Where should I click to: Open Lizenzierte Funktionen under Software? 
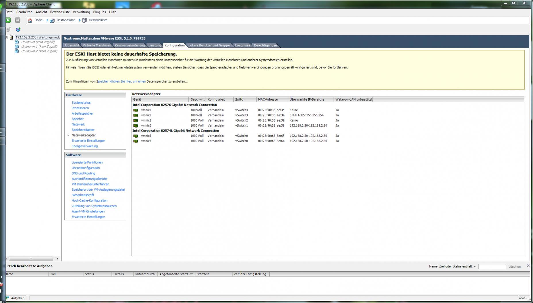click(87, 163)
